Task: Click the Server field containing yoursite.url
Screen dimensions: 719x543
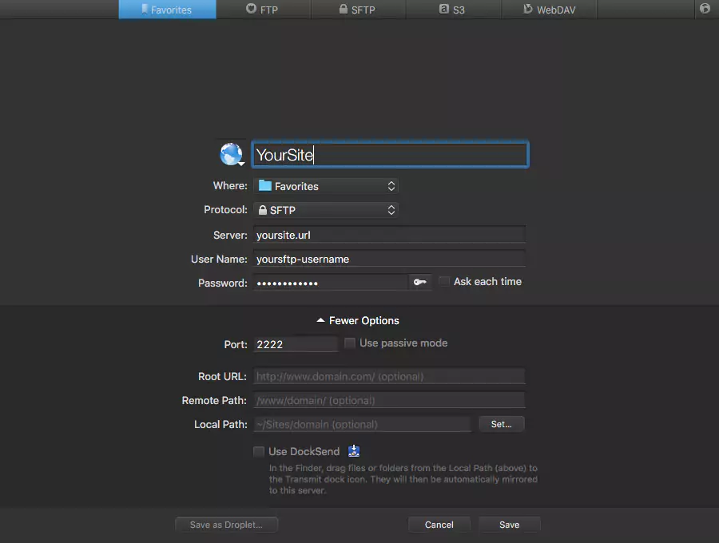Action: coord(389,235)
